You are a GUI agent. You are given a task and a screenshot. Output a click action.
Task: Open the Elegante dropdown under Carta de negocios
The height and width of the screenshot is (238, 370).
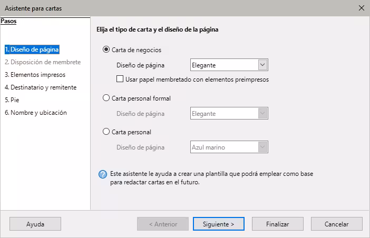point(229,65)
